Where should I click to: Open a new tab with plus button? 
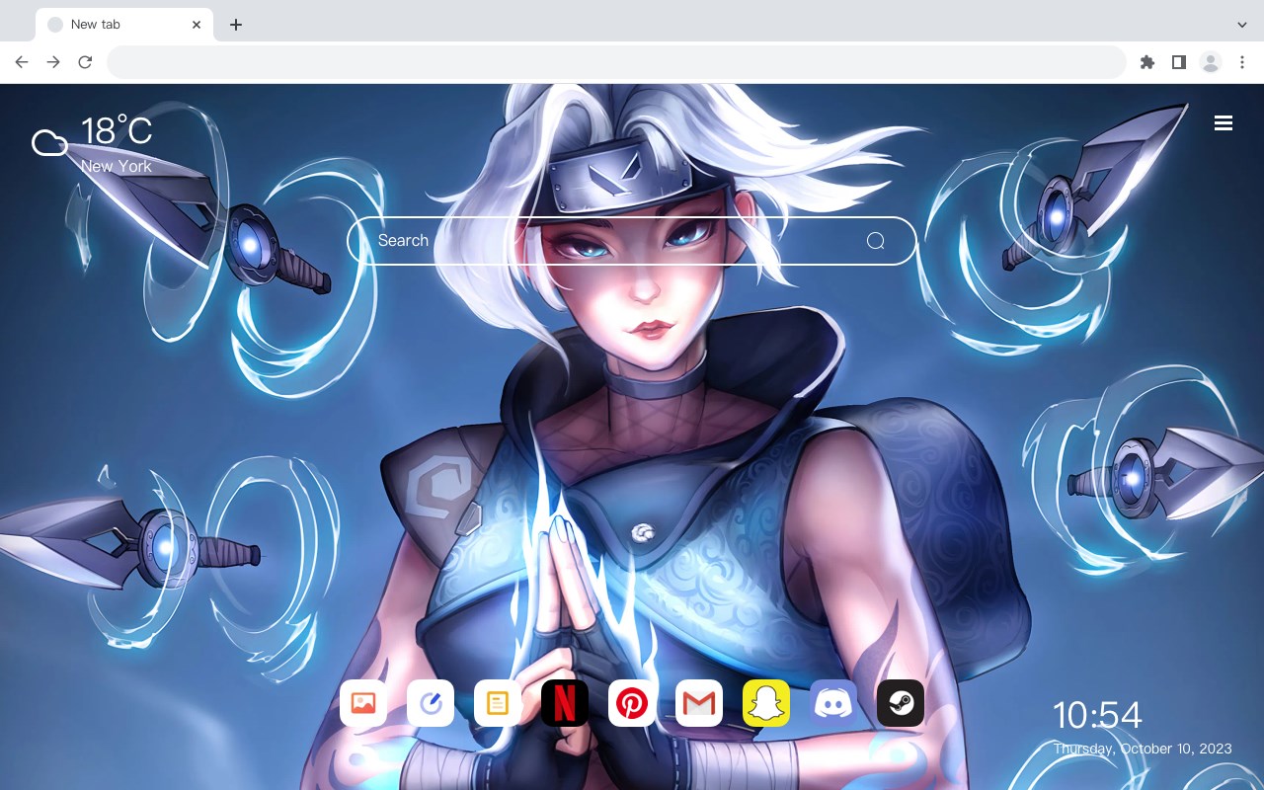click(235, 25)
